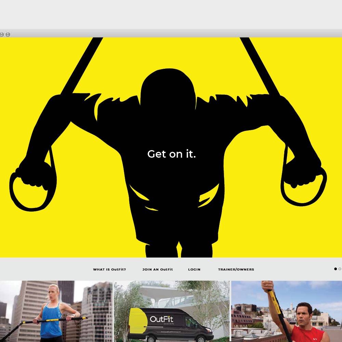This screenshot has width=342, height=342.
Task: Open the woman in blue top thumbnail
Action: point(56,311)
